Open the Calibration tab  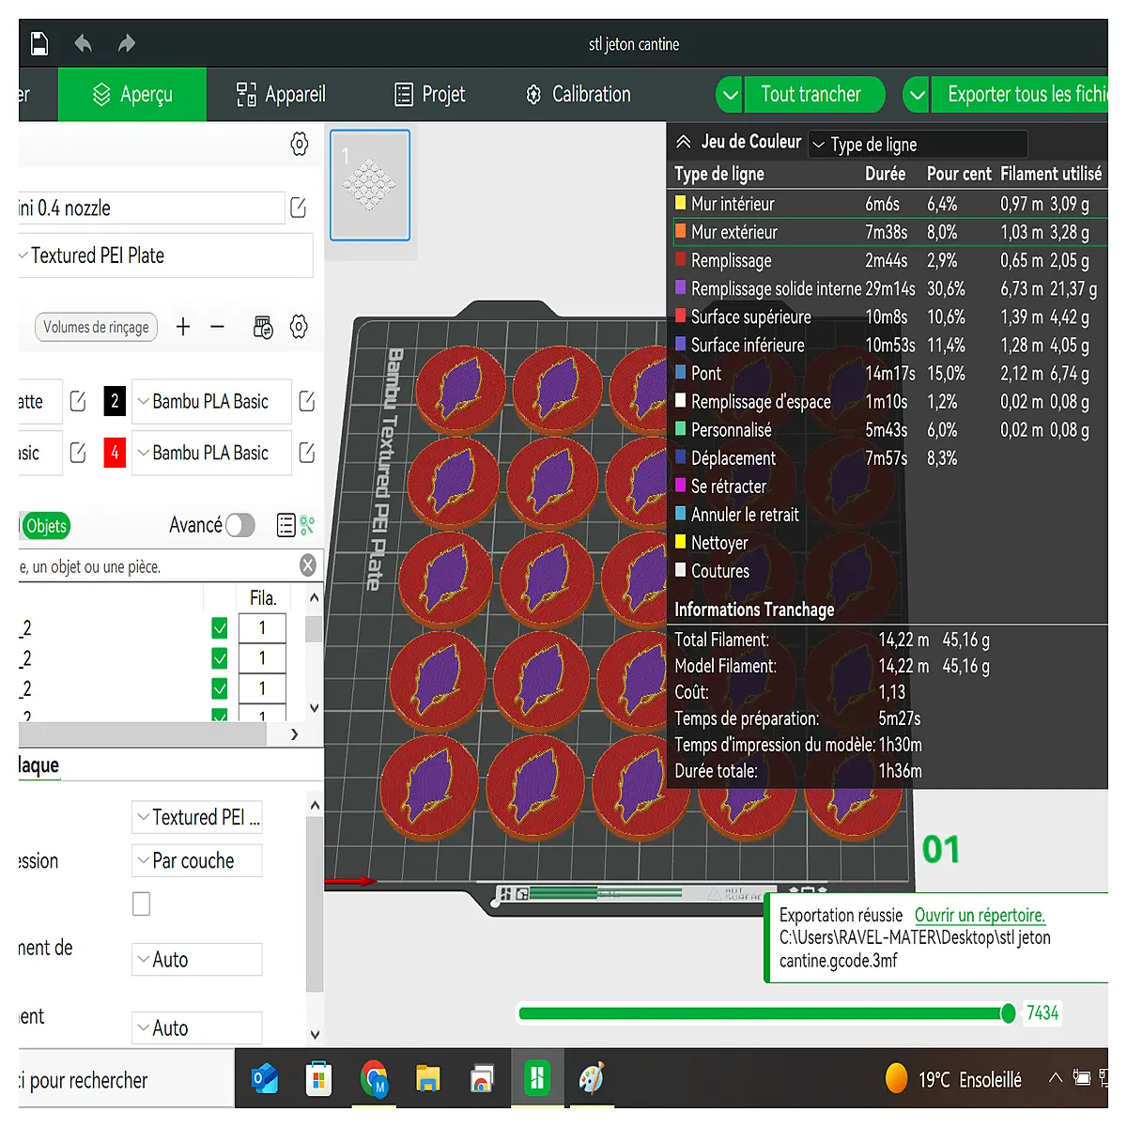(x=579, y=95)
